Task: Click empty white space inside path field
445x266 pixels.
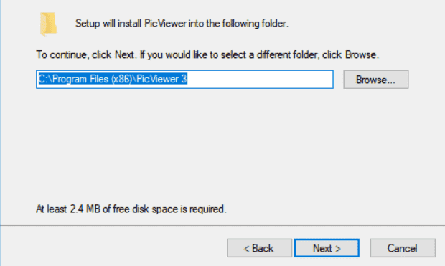Action: (260, 80)
